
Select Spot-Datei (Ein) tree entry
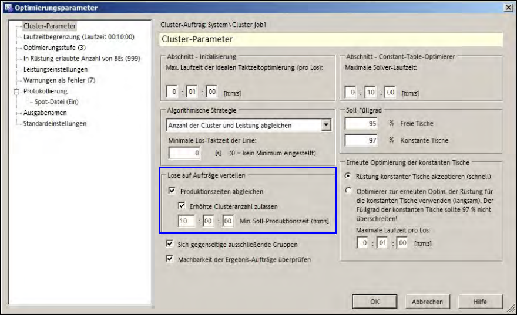[57, 102]
